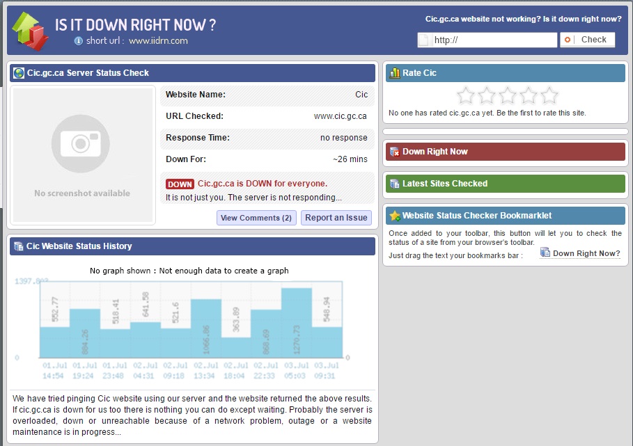This screenshot has height=446, width=633.
Task: Click the bar chart icon beside Rate Cic
Action: [394, 73]
